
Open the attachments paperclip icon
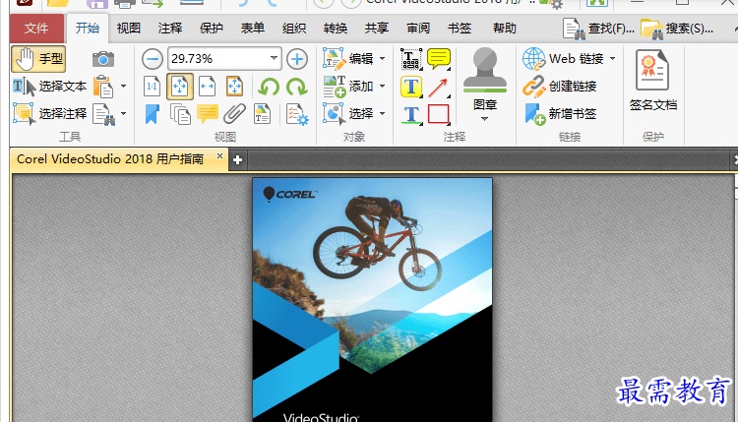point(234,114)
